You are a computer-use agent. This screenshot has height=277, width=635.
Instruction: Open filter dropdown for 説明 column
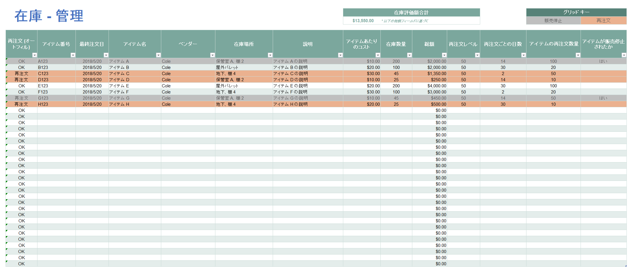[340, 55]
